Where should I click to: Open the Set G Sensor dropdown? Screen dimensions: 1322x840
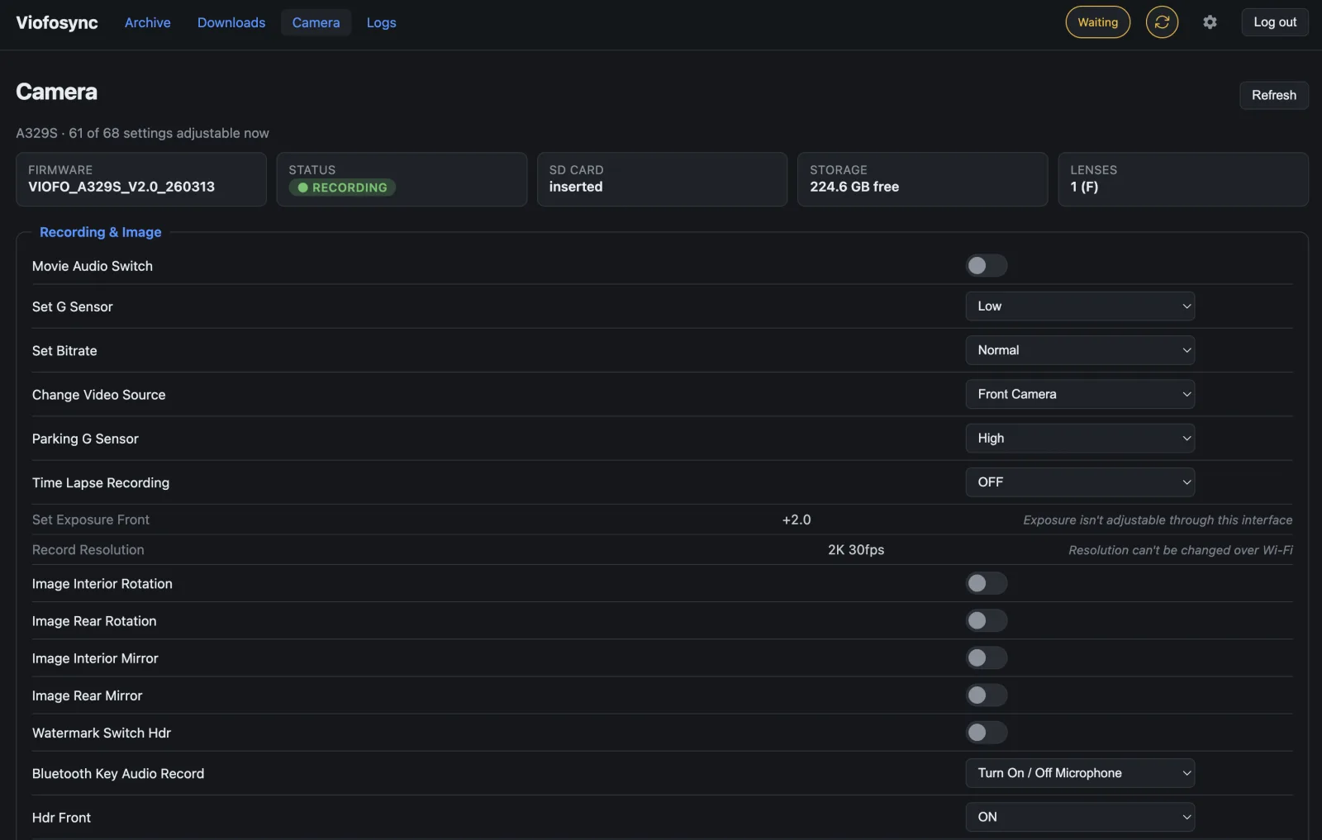tap(1080, 306)
